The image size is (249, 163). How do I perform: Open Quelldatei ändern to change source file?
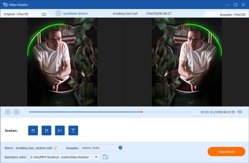(x=75, y=14)
